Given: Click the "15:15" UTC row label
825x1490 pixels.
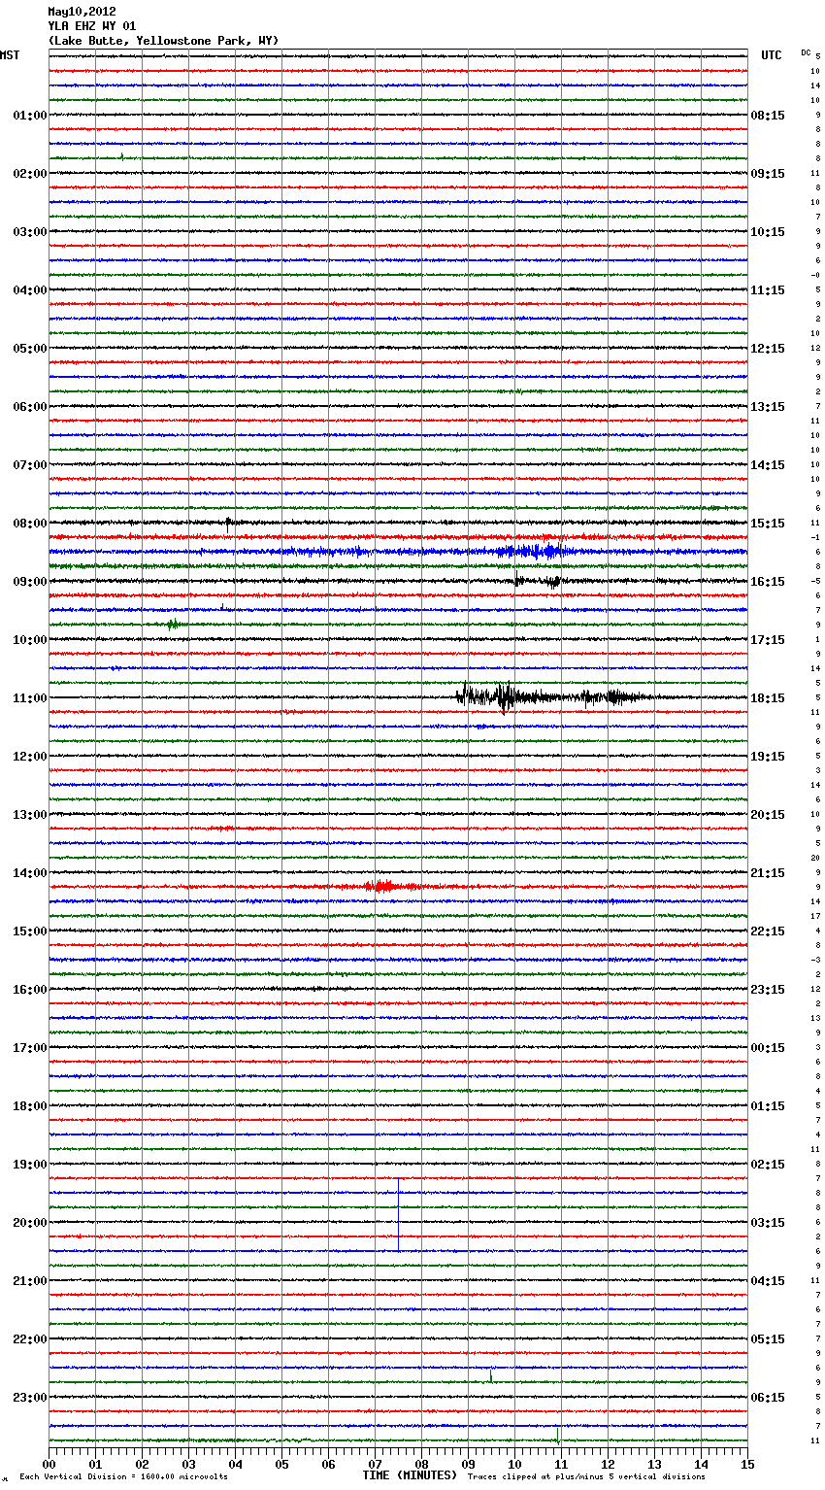Looking at the screenshot, I should pos(768,524).
